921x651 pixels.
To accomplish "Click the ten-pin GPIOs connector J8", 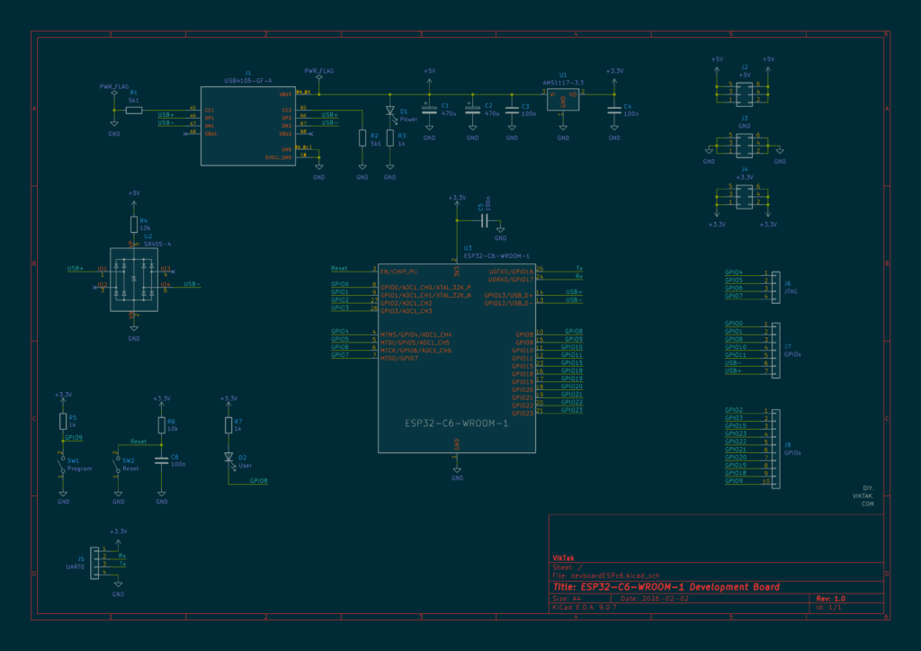I will pos(776,449).
